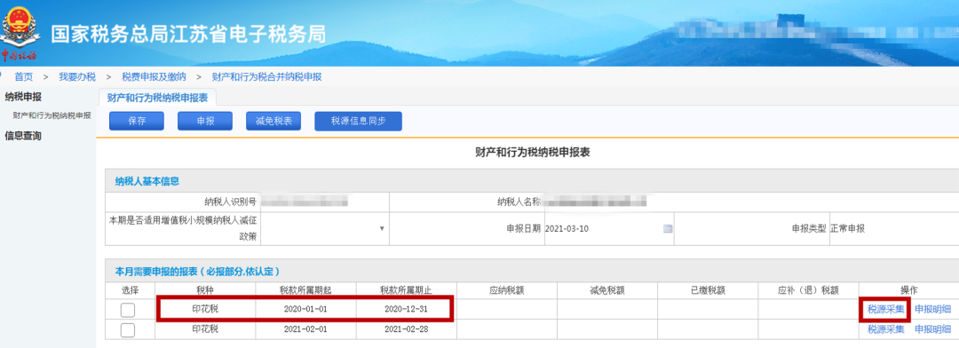Open the calendar icon beside 申报日期
This screenshot has width=959, height=348.
point(668,229)
